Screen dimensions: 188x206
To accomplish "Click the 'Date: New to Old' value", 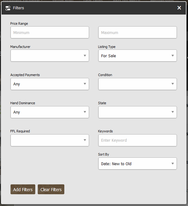I will (x=116, y=164).
